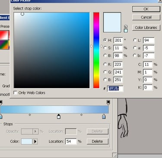Viewport: 162px width, 158px height.
Task: Click the saturation field showing 11
Action: coord(118,48)
